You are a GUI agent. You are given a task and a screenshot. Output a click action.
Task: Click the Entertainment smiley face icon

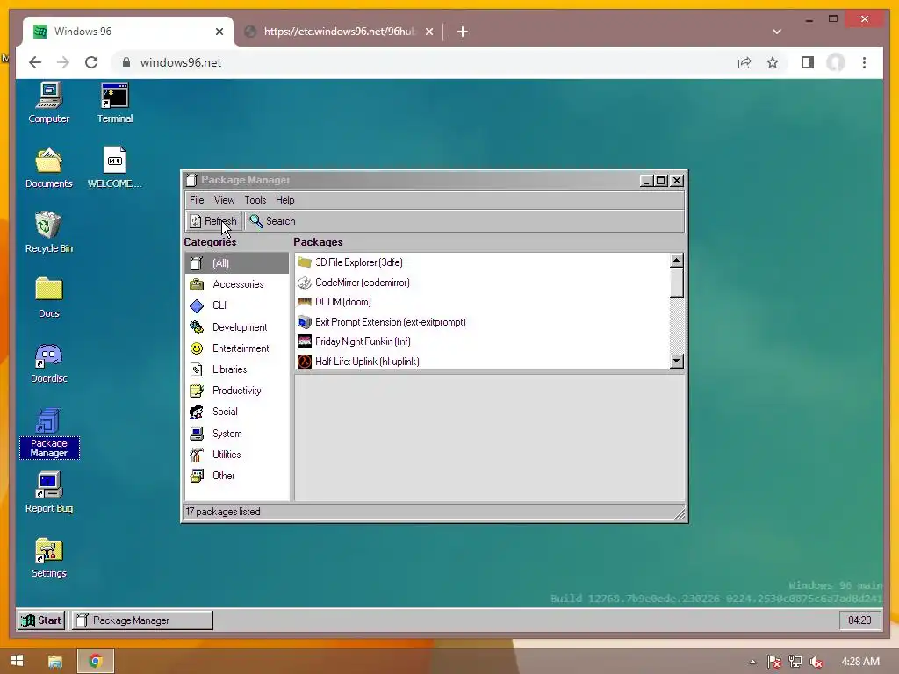197,348
